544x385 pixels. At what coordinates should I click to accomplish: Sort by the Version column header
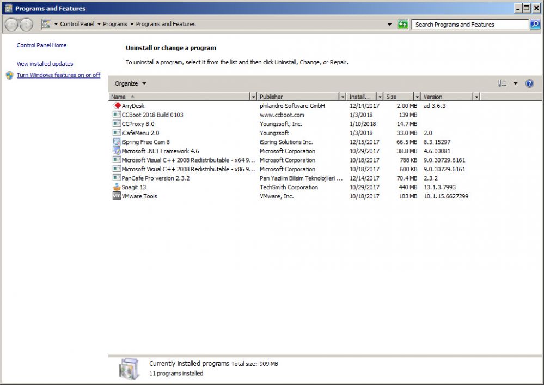coord(447,97)
